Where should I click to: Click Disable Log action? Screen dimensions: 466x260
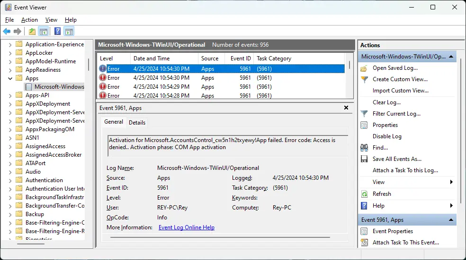(387, 136)
